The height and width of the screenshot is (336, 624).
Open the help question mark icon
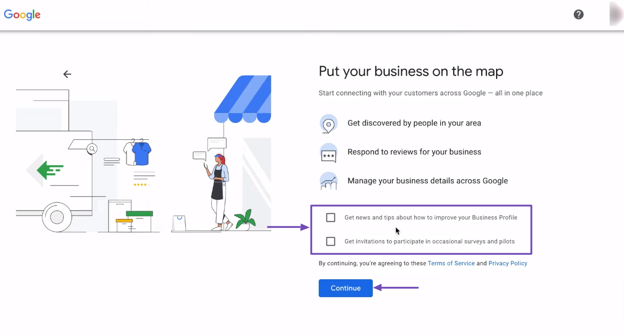[x=579, y=14]
